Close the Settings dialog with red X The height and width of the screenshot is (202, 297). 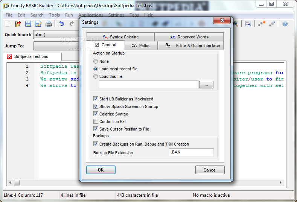coord(222,20)
